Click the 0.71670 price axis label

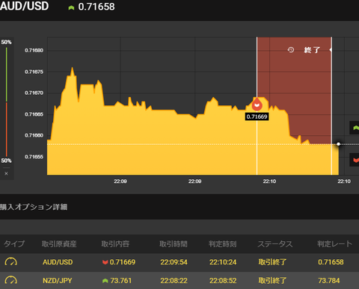[34, 93]
